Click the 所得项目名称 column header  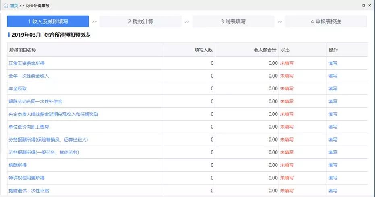pos(23,50)
